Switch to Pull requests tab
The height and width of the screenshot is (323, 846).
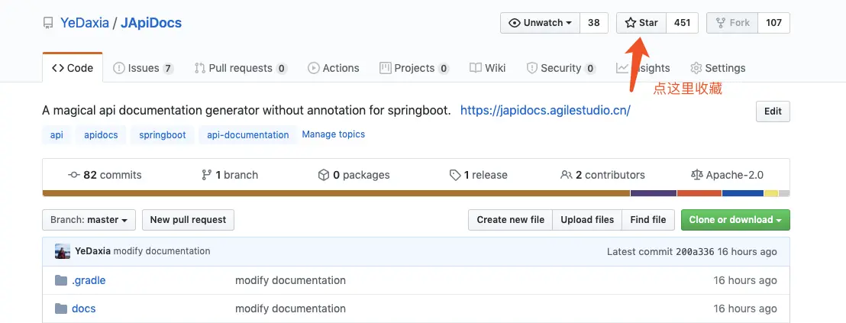coord(240,68)
